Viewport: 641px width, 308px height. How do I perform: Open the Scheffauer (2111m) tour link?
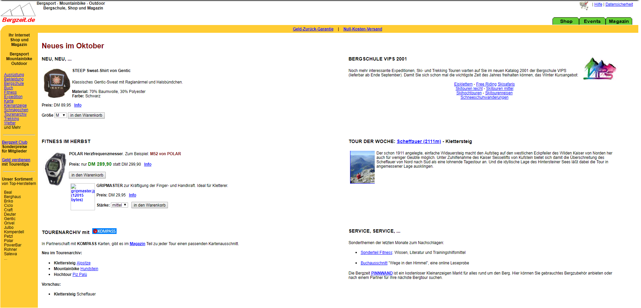click(419, 141)
